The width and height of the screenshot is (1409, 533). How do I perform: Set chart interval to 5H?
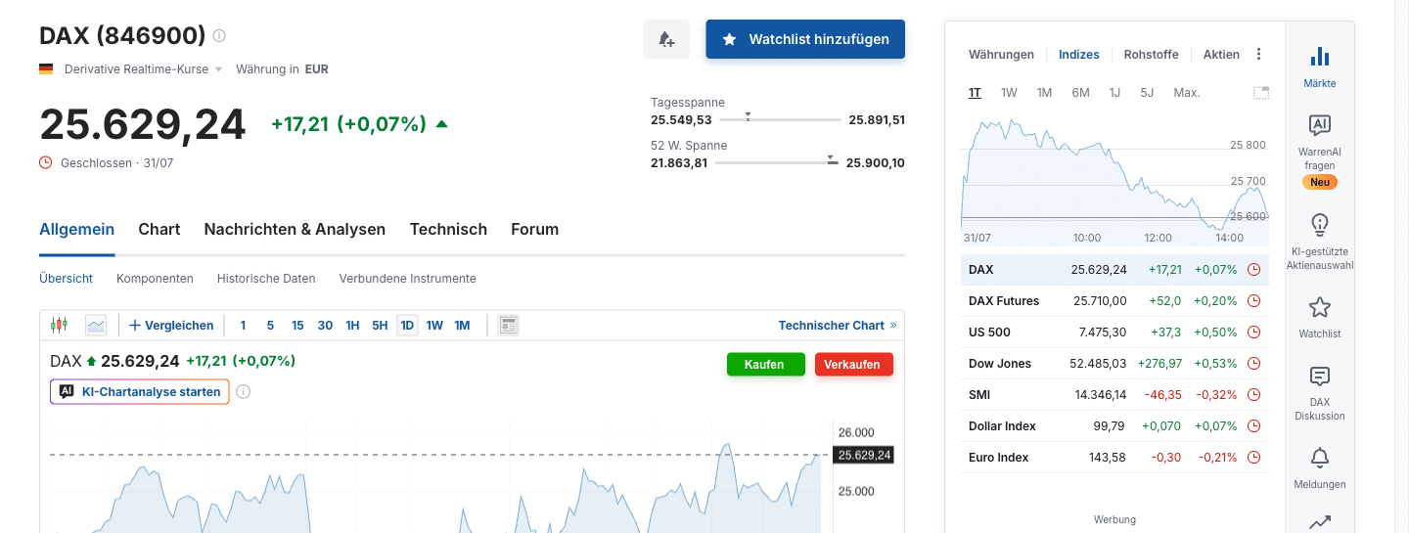coord(380,326)
